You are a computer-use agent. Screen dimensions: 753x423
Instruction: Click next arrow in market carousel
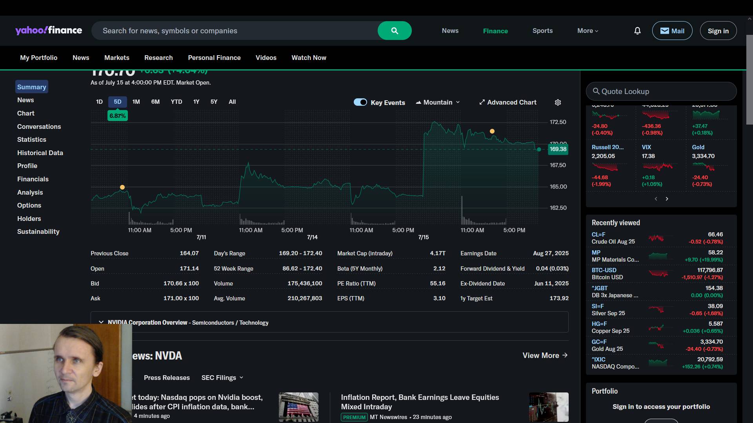667,199
